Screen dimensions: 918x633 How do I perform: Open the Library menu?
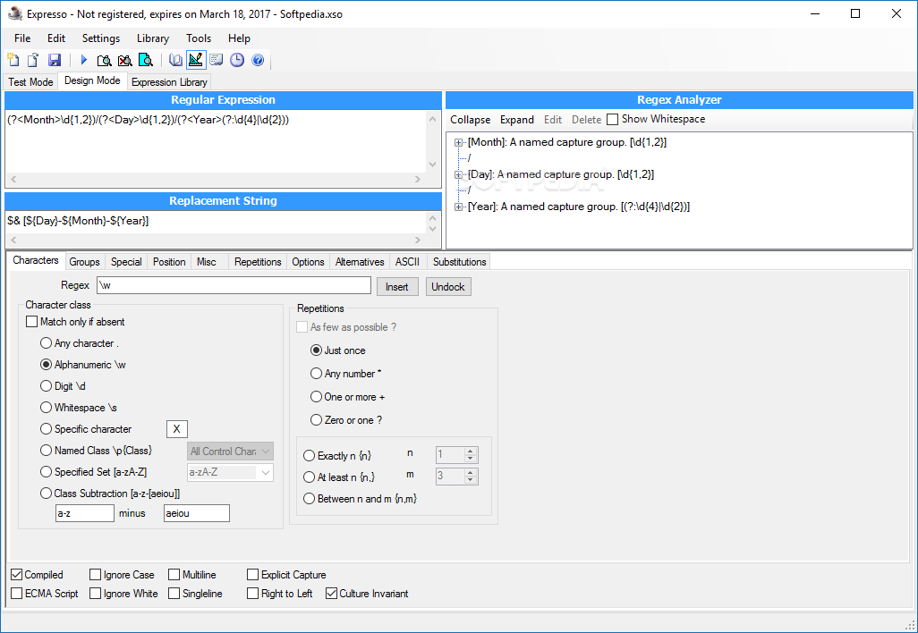click(x=153, y=38)
